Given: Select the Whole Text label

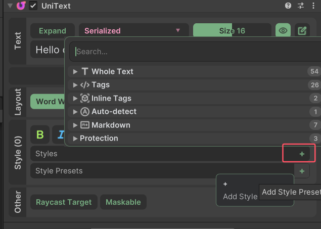Looking at the screenshot, I should click(x=112, y=72).
